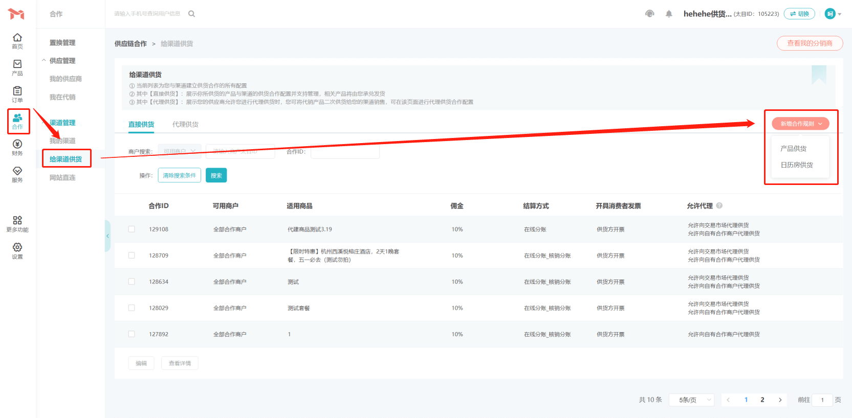
Task: Open 我在代销 in the side menu
Action: point(62,97)
